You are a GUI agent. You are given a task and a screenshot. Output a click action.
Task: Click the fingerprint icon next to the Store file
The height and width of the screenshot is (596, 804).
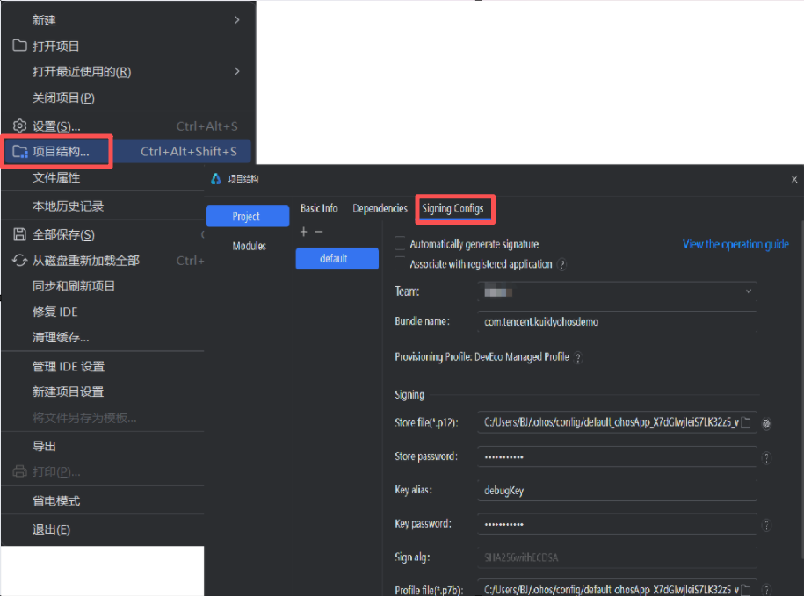click(766, 423)
